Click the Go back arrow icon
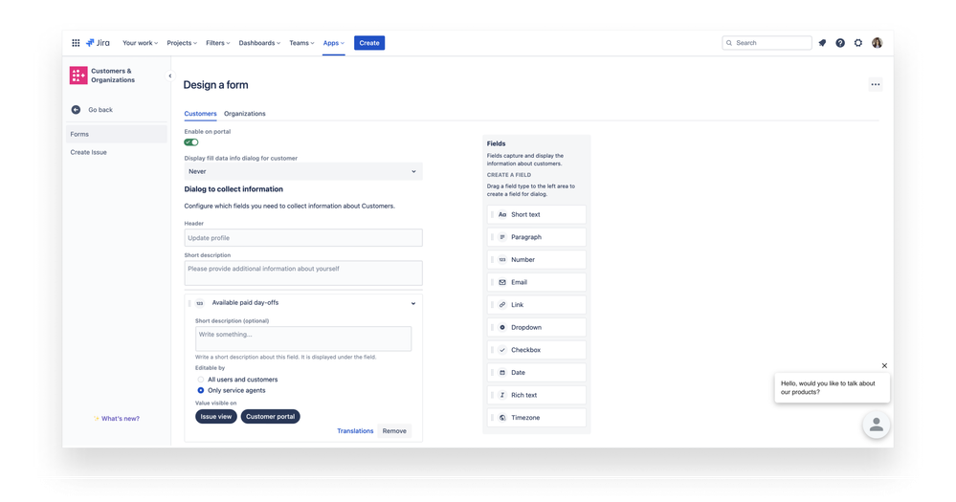Viewport: 956px width, 502px height. [76, 110]
